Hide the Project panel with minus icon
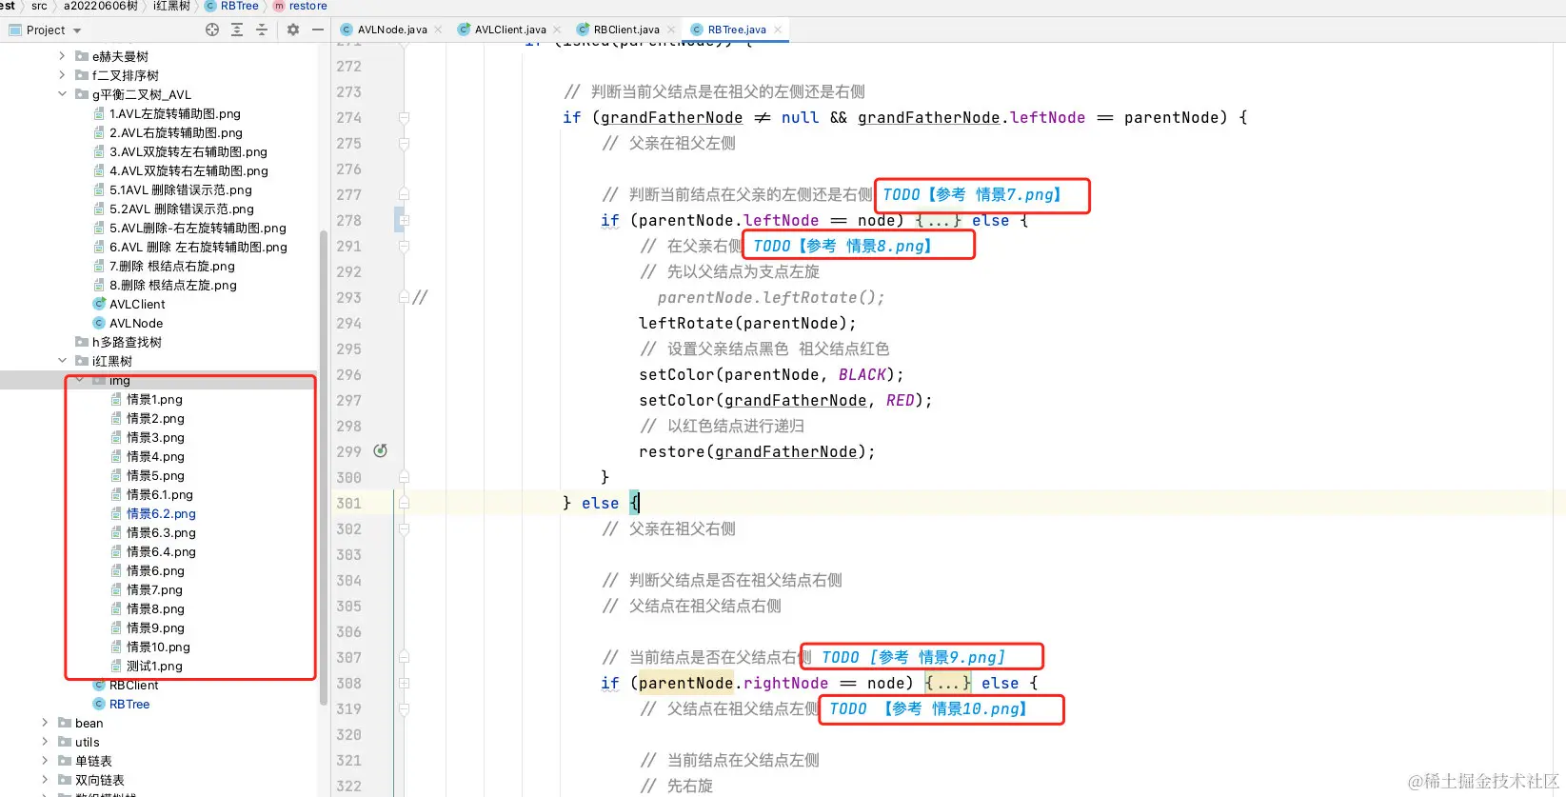This screenshot has width=1566, height=797. pyautogui.click(x=318, y=30)
